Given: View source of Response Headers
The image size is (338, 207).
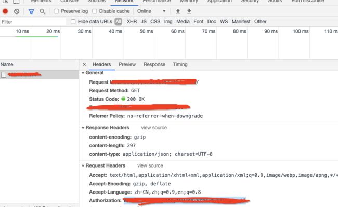Looking at the screenshot, I should point(154,128).
